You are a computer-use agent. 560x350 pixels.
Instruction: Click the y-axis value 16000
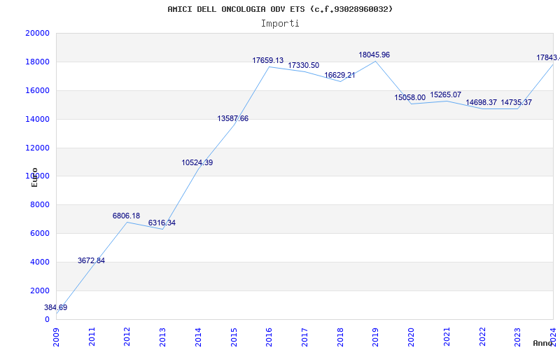point(38,90)
